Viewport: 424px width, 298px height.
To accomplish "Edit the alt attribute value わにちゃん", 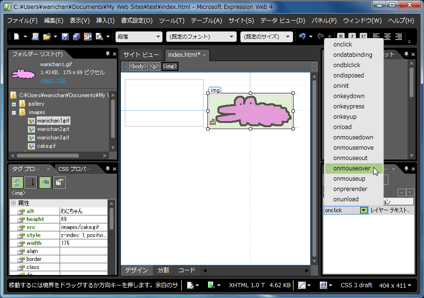I will [83, 211].
